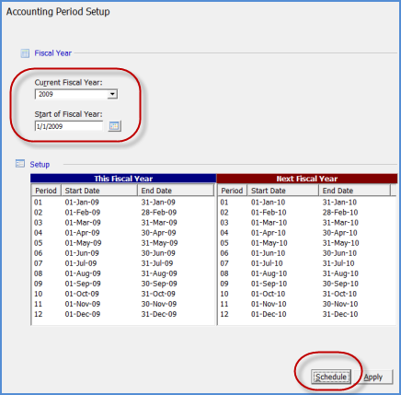Viewport: 401px width, 395px height.
Task: Sort by Period column in This Fiscal Year
Action: tap(46, 191)
